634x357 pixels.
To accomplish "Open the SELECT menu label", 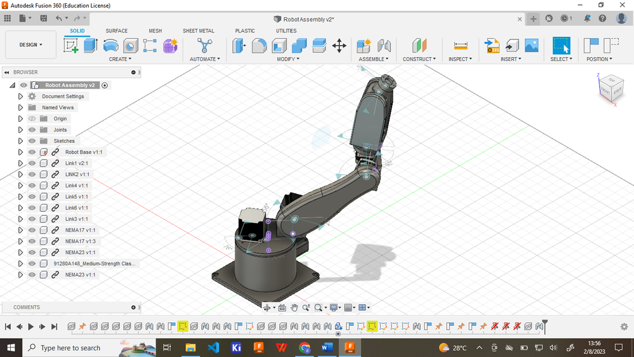I will [x=561, y=59].
